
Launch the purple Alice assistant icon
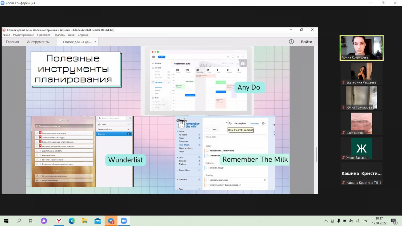pos(44,221)
